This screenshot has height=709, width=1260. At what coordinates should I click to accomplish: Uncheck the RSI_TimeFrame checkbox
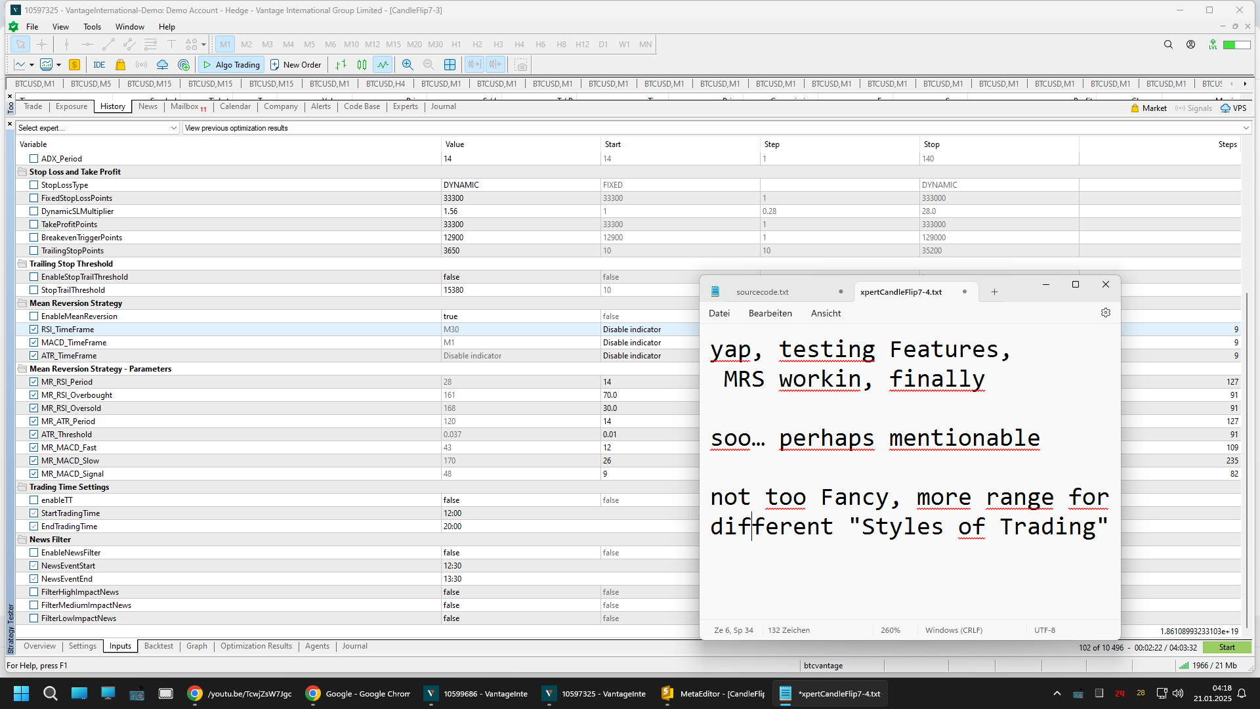[33, 330]
